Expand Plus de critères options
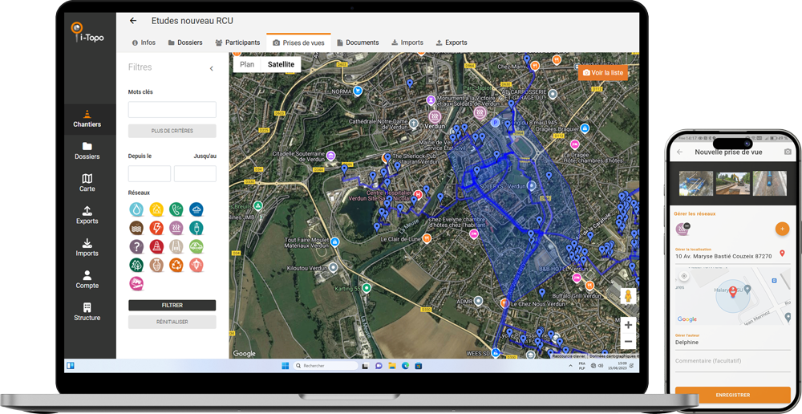Image resolution: width=802 pixels, height=414 pixels. (172, 131)
